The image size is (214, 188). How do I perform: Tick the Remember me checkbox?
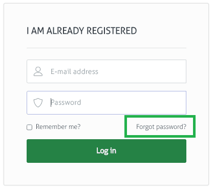pyautogui.click(x=29, y=127)
